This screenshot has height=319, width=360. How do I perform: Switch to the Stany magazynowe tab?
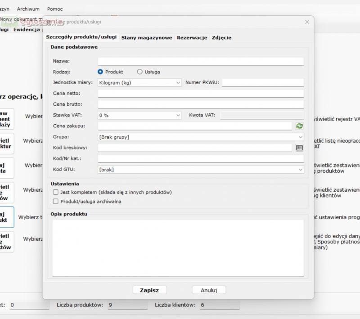[x=147, y=38]
